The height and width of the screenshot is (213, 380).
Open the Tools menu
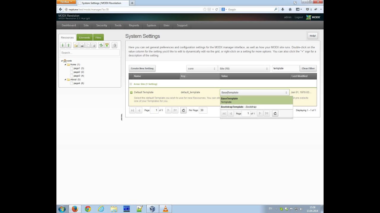point(118,25)
